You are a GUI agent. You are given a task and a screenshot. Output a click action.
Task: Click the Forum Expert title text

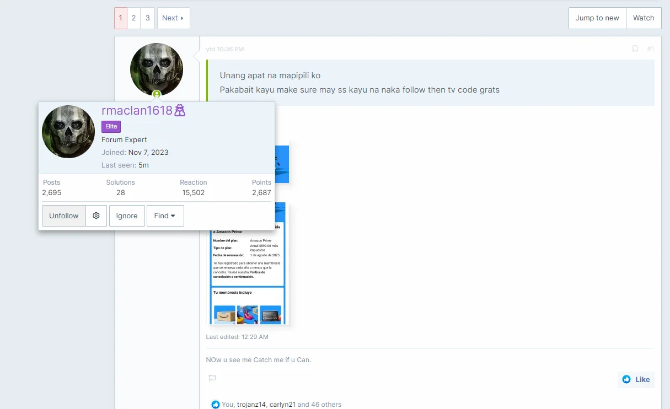[x=124, y=139]
